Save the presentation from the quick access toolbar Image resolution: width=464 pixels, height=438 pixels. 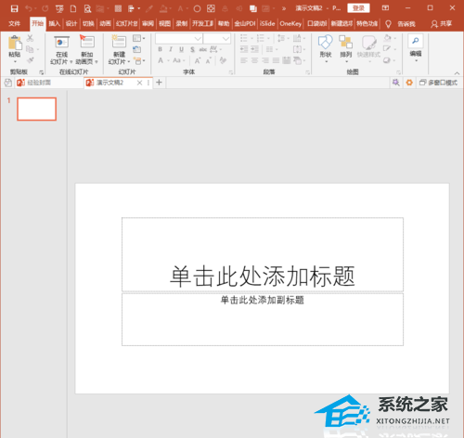coord(14,8)
